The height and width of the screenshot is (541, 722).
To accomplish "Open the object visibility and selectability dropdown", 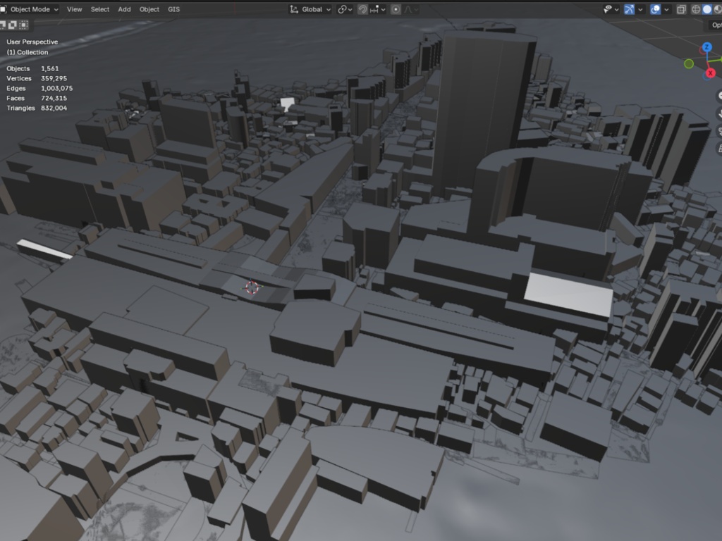I will (611, 9).
